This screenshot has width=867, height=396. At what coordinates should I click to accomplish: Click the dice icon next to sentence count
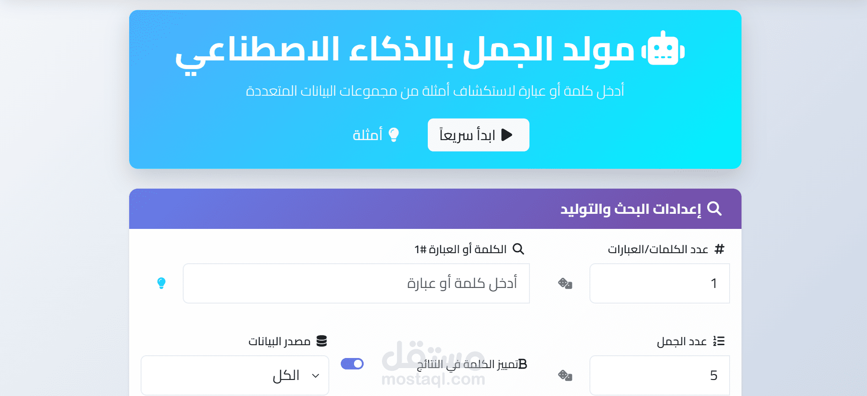565,375
